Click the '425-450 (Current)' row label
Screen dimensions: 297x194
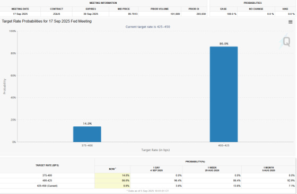click(x=47, y=186)
